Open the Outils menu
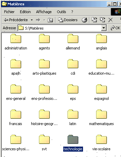Image resolution: width=121 pixels, height=157 pixels. pos(62,12)
